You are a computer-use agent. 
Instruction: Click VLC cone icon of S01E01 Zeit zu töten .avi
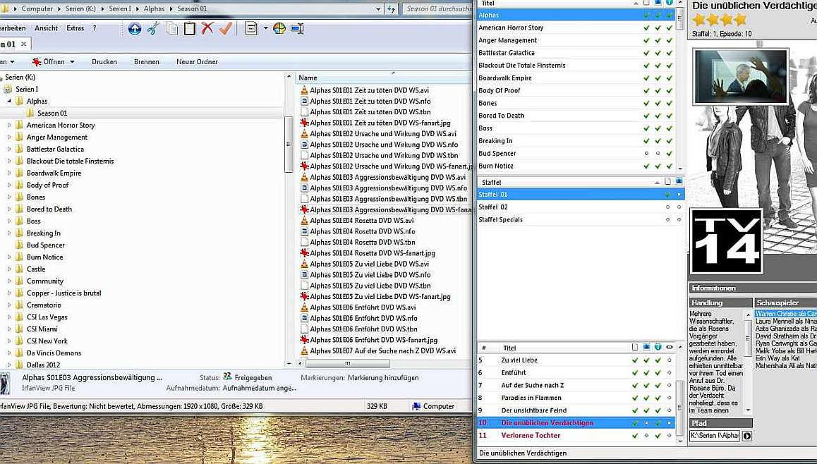[304, 90]
